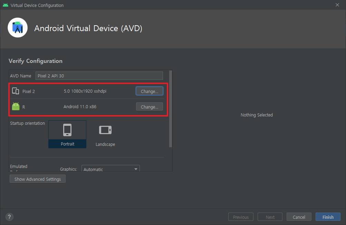The width and height of the screenshot is (346, 225).
Task: Click the Cancel button
Action: [299, 217]
